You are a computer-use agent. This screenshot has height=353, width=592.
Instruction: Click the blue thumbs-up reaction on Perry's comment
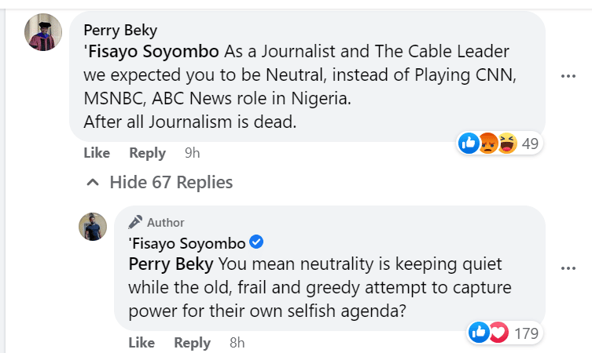click(x=469, y=144)
